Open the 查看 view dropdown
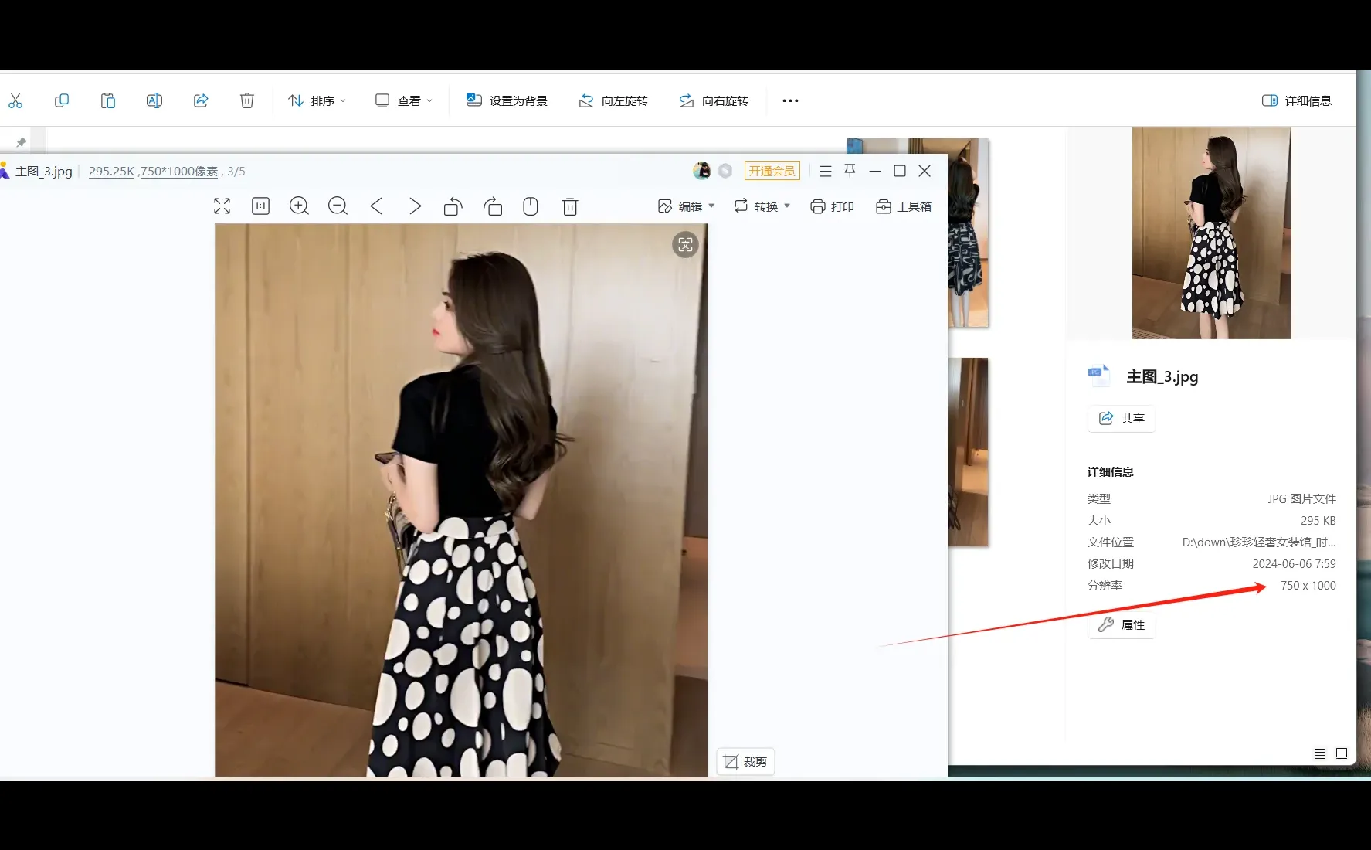1371x850 pixels. pos(404,100)
